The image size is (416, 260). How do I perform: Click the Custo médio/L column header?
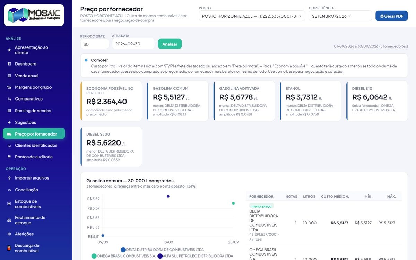(335, 197)
